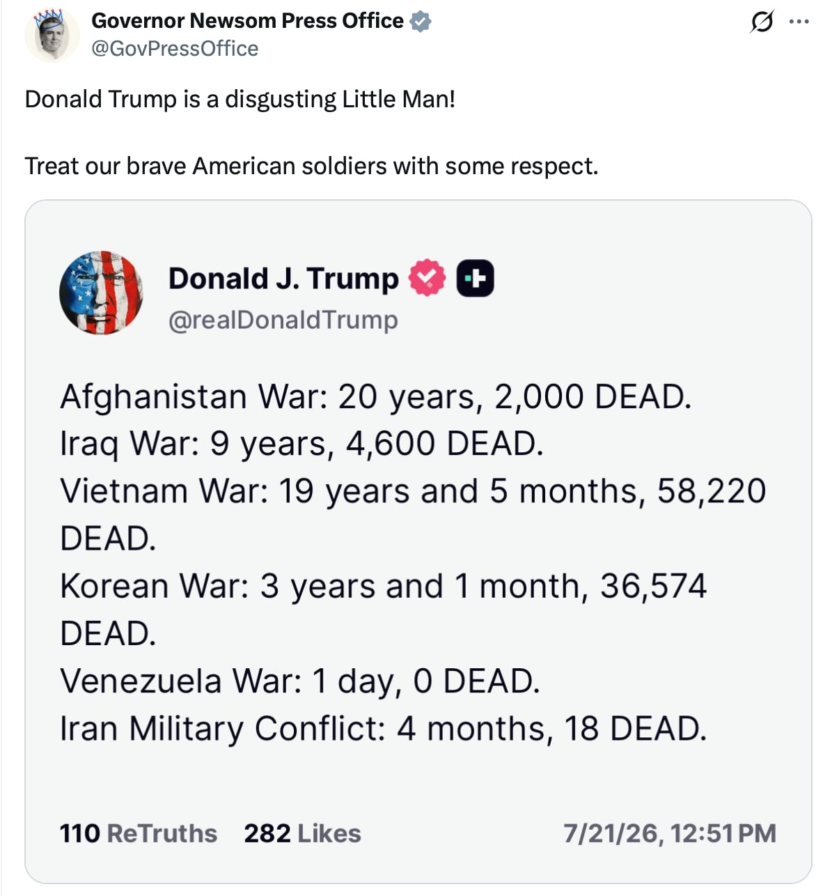The height and width of the screenshot is (896, 823).
Task: Click the blue verified badge beside Press Office
Action: click(420, 22)
